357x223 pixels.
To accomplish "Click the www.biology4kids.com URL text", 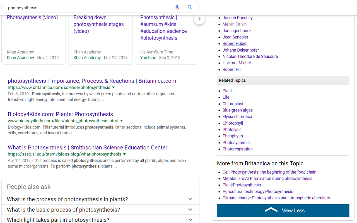I will tap(63, 121).
